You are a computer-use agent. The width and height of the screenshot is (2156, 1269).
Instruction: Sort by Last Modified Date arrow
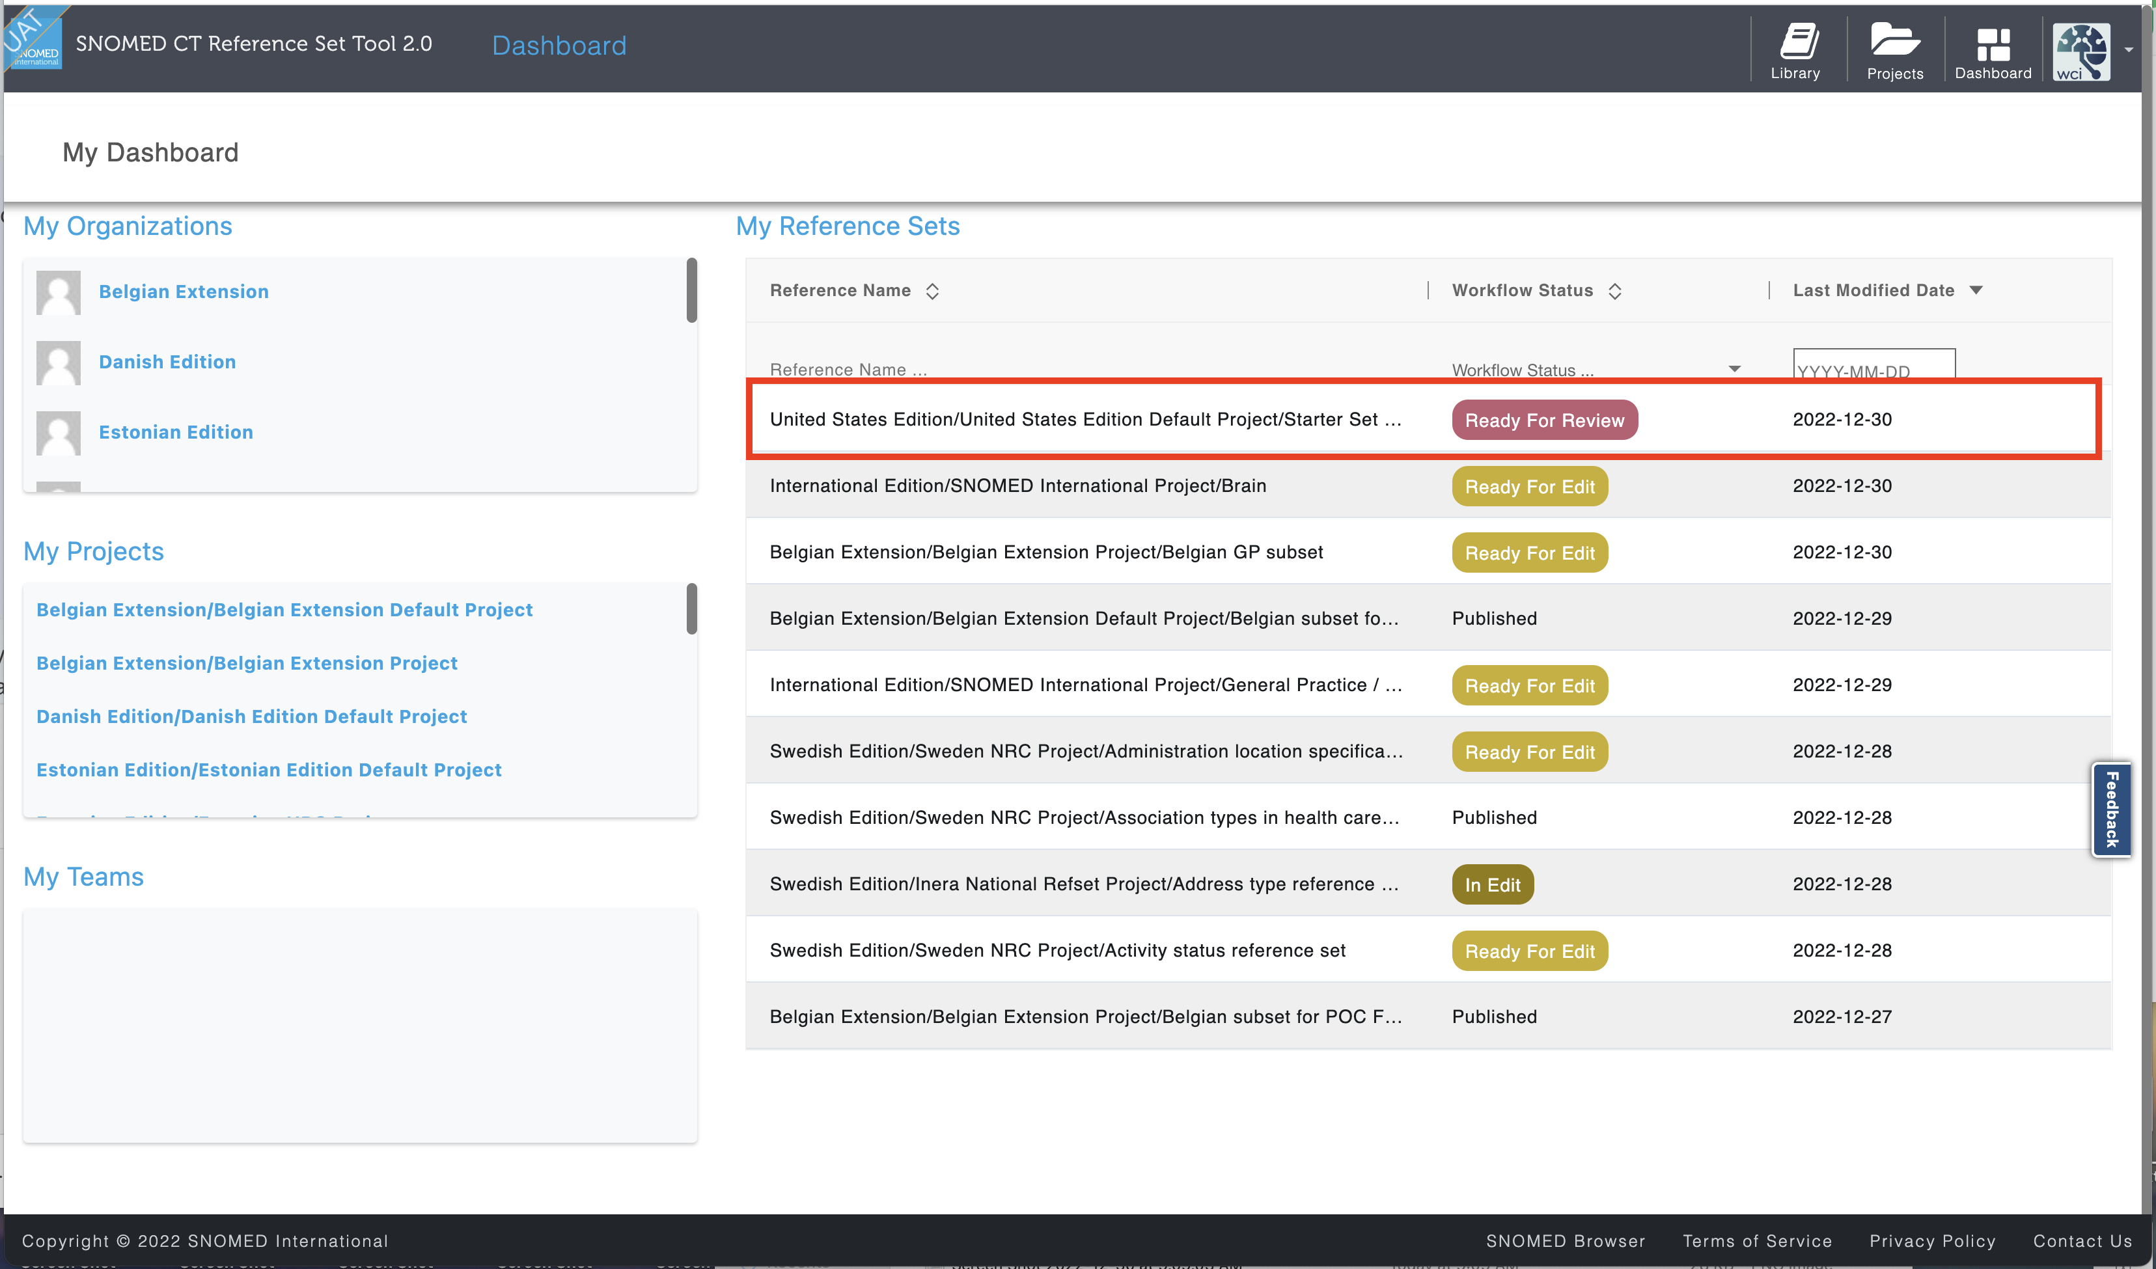[1976, 291]
